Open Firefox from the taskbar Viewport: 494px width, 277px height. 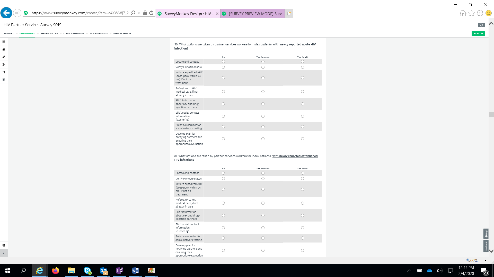pos(55,271)
